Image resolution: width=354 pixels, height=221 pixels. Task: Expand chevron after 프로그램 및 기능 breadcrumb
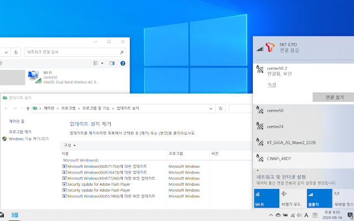click(x=113, y=108)
